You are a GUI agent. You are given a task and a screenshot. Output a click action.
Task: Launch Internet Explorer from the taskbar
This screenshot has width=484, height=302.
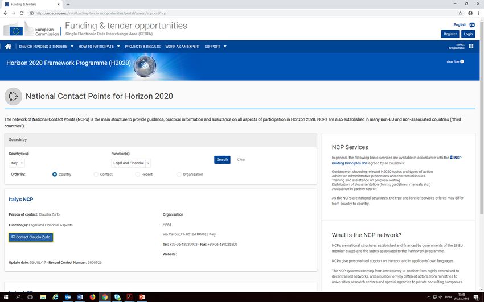pos(55,297)
